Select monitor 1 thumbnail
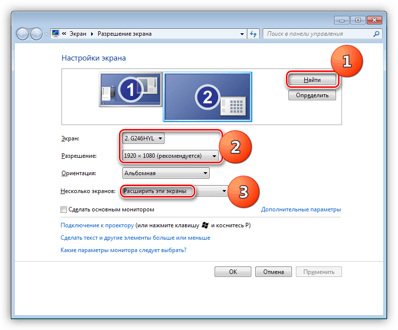The height and width of the screenshot is (330, 398). point(130,89)
